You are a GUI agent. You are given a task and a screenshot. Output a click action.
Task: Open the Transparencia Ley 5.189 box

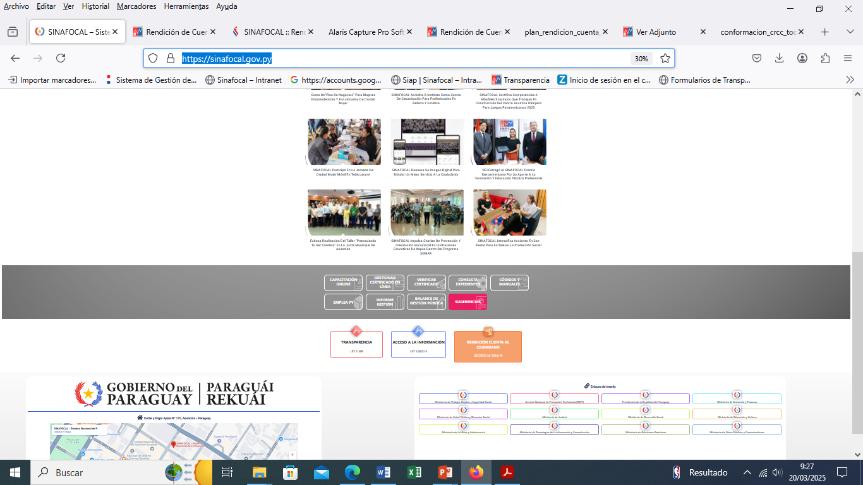click(x=356, y=344)
